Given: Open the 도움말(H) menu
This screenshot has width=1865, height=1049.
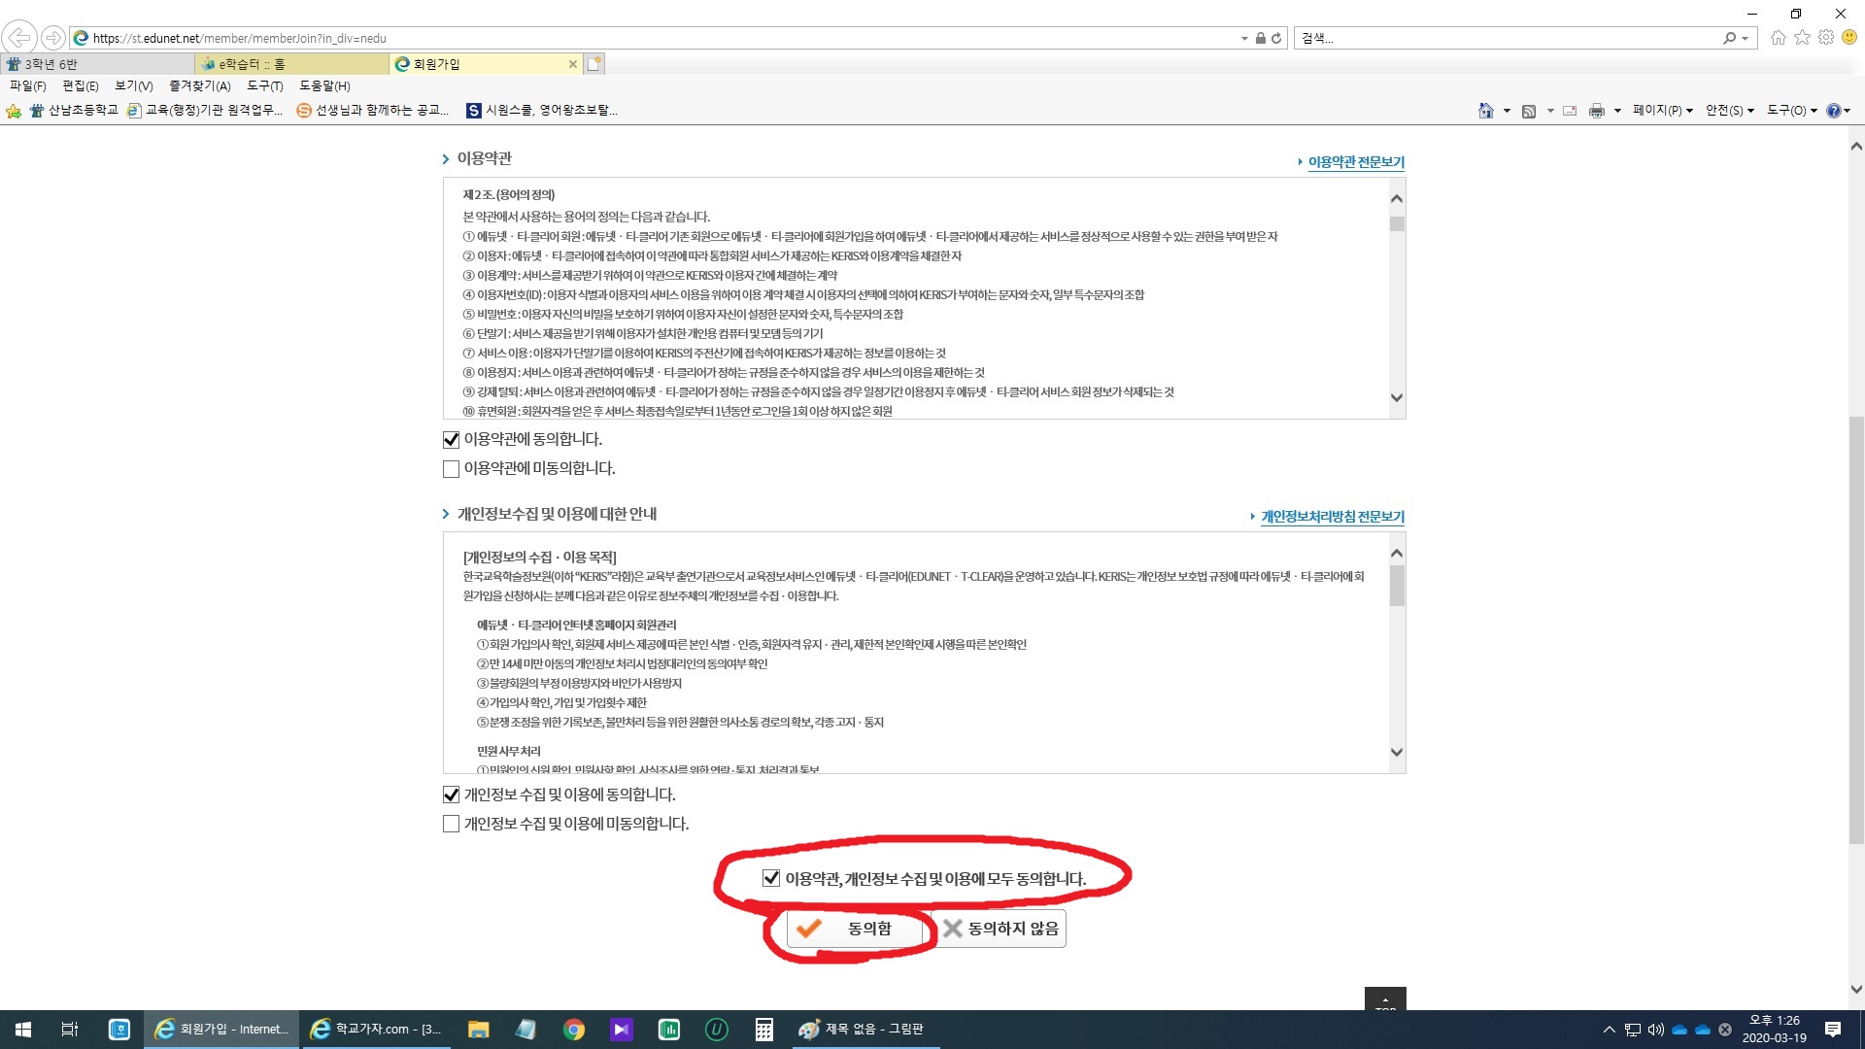Looking at the screenshot, I should point(324,86).
